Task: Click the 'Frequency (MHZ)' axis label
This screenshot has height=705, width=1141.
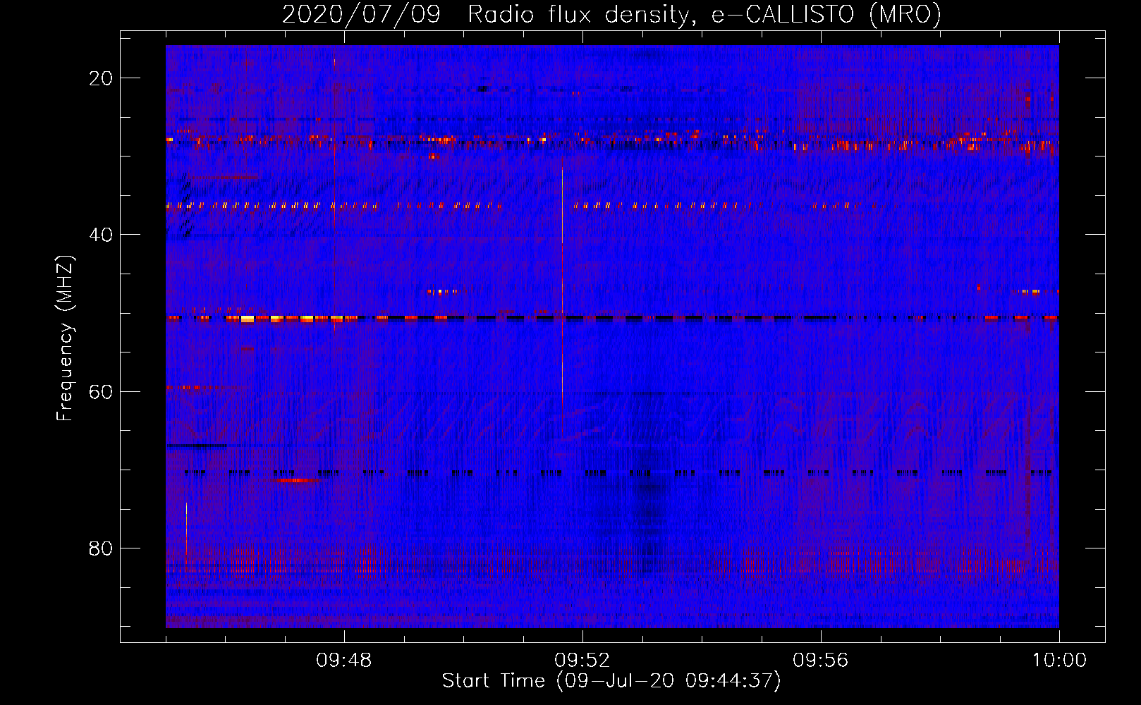Action: tap(65, 338)
